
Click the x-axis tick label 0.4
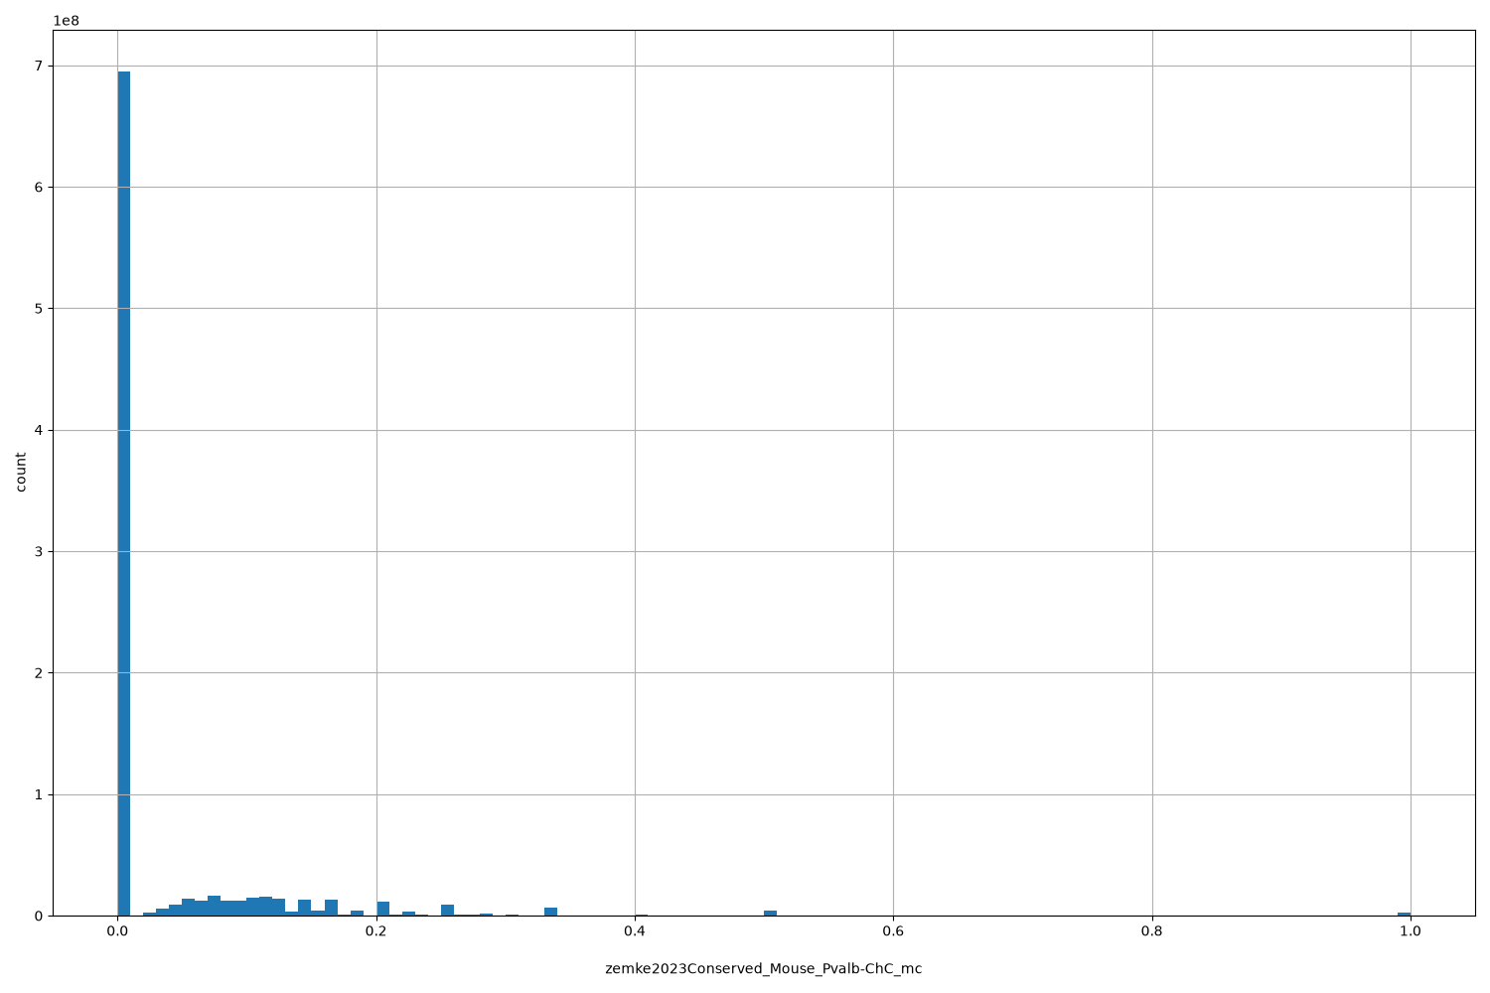(x=635, y=931)
